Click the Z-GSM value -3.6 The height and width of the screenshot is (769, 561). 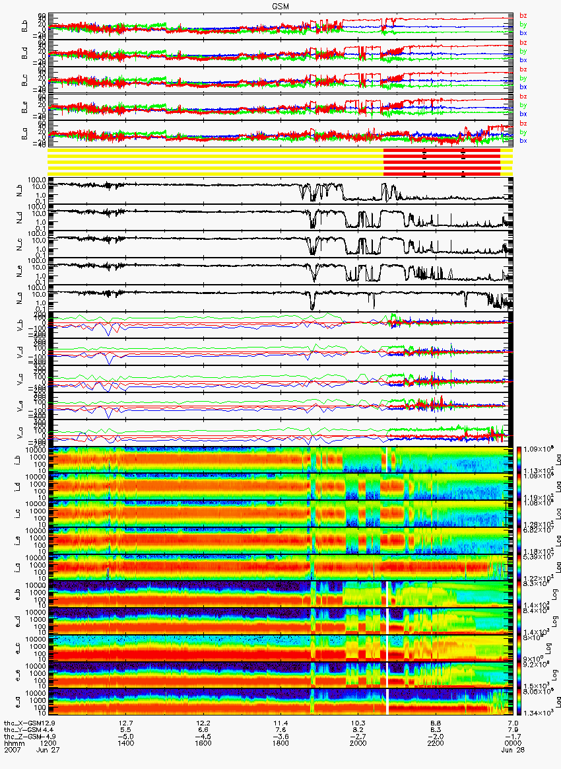[x=280, y=737]
